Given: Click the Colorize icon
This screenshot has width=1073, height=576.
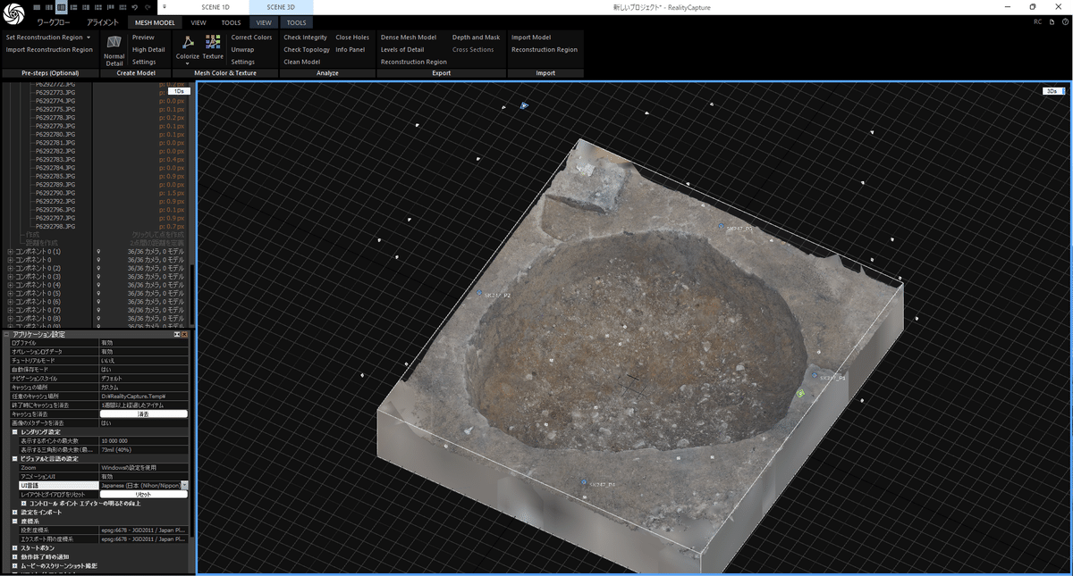Looking at the screenshot, I should [x=188, y=42].
